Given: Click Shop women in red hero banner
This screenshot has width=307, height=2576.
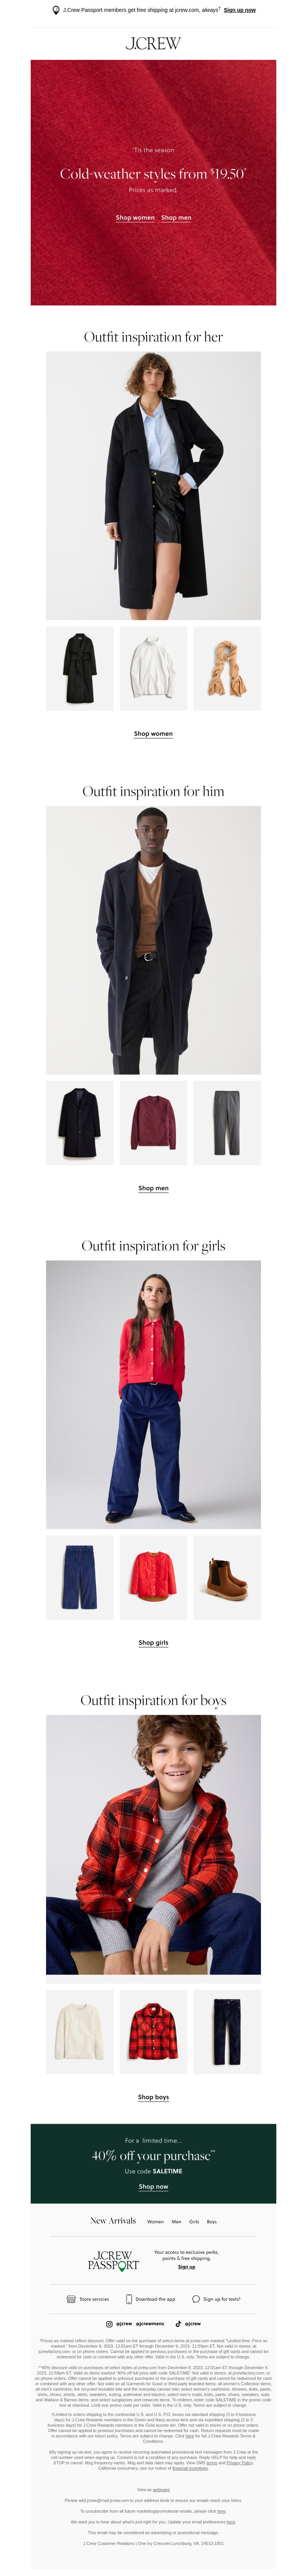Looking at the screenshot, I should [x=135, y=217].
